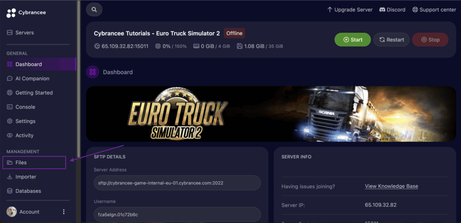The image size is (461, 223).
Task: Click the red Stop button
Action: click(x=430, y=40)
